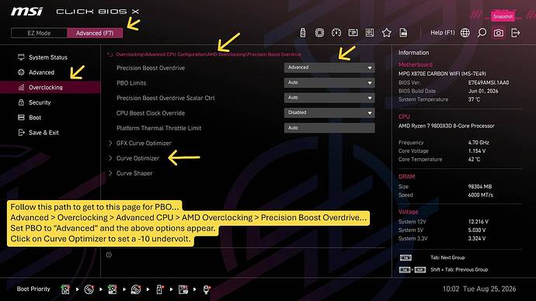Click the AMD Ryzen 7 9800X3D processor name
Screen dimensions: 536x301
tap(446, 126)
